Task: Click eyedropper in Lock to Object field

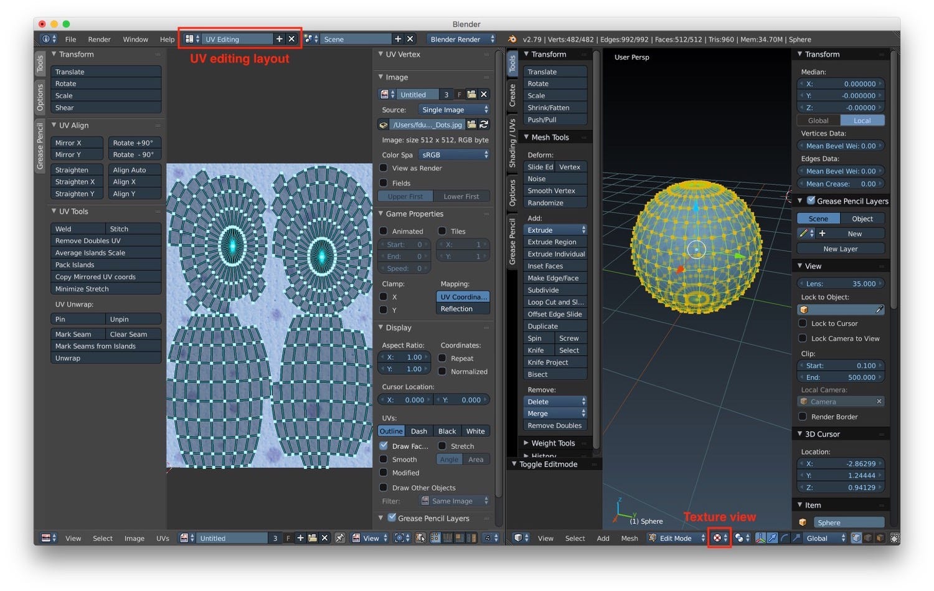Action: click(x=879, y=310)
